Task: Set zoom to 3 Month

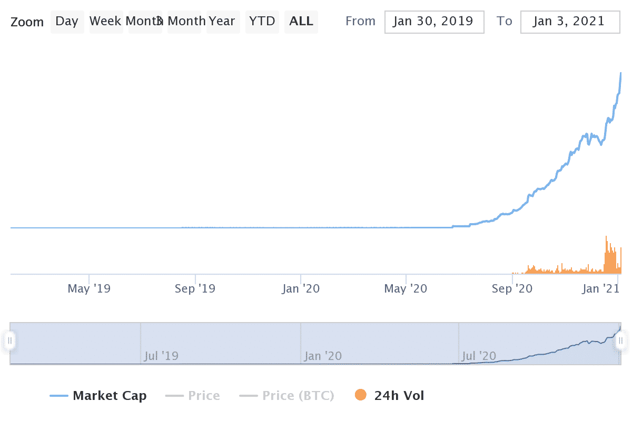Action: (186, 22)
